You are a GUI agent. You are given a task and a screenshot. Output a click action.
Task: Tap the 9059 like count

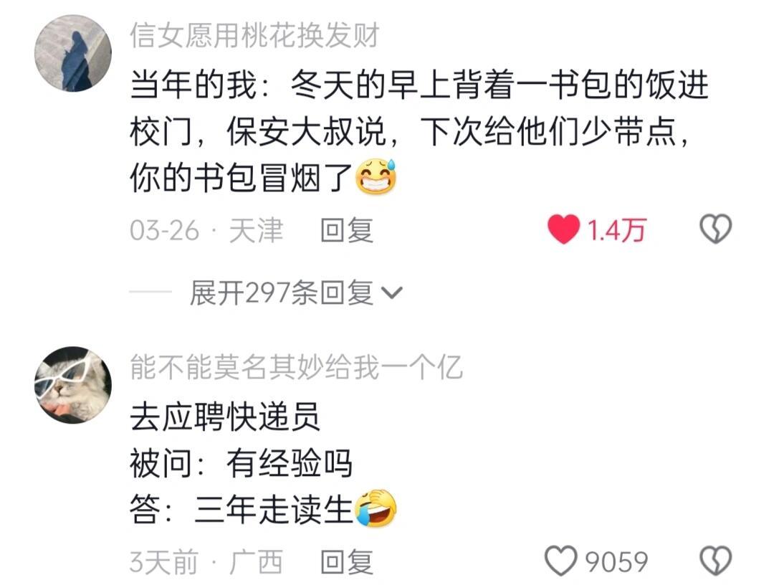[616, 562]
